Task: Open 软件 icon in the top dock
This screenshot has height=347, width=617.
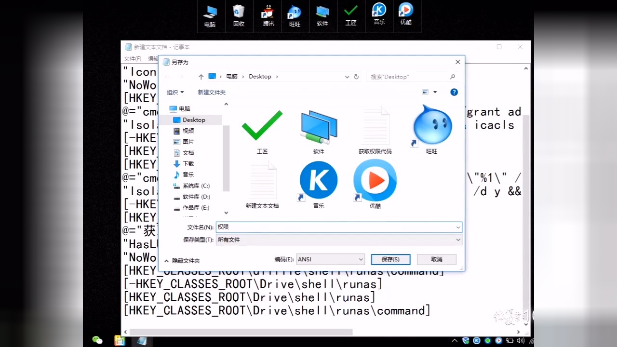Action: (x=322, y=16)
